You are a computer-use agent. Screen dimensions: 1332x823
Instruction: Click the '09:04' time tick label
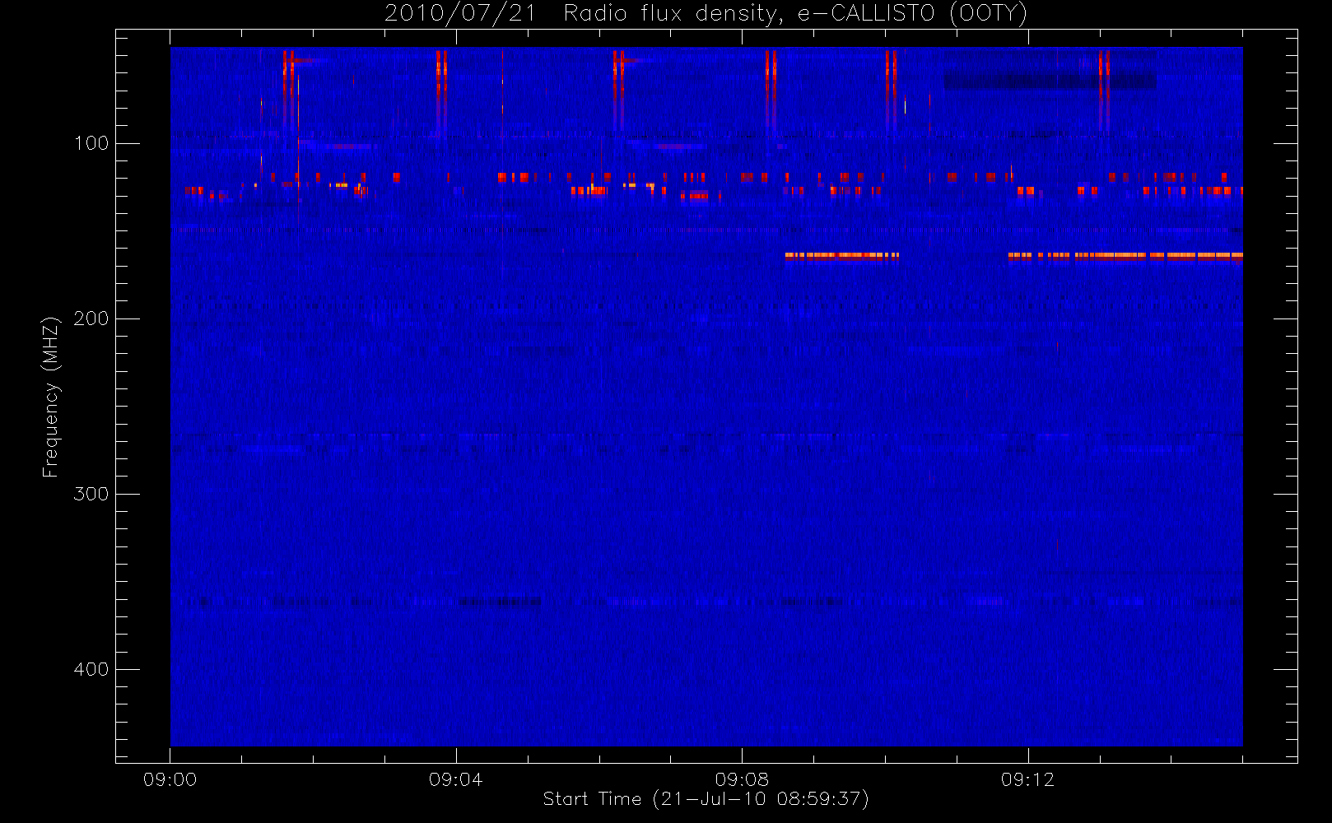click(x=456, y=779)
